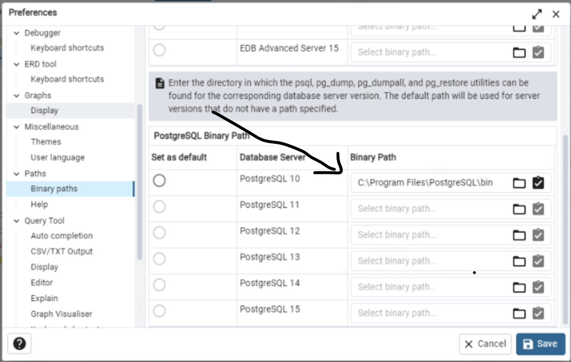
Task: Click the 'Binary Path' column header
Action: point(373,157)
